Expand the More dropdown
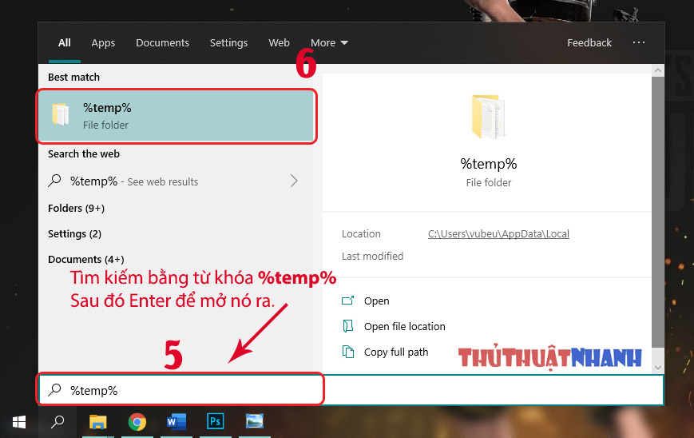 (x=329, y=43)
